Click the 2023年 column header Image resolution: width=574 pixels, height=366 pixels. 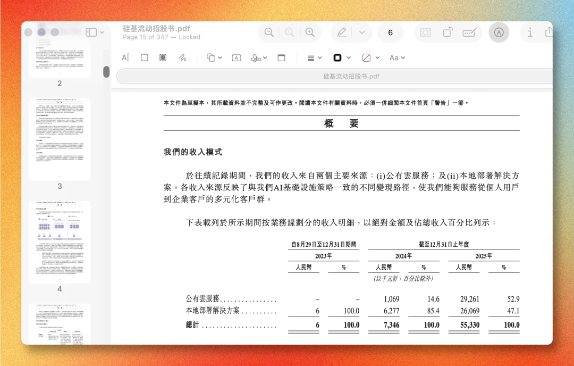(x=323, y=256)
